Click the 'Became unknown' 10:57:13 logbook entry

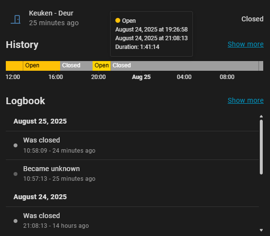pyautogui.click(x=132, y=173)
